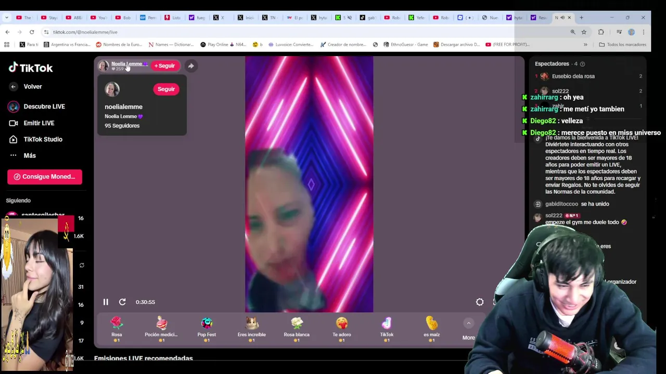Open the Más menu item
The width and height of the screenshot is (666, 374).
(x=23, y=155)
